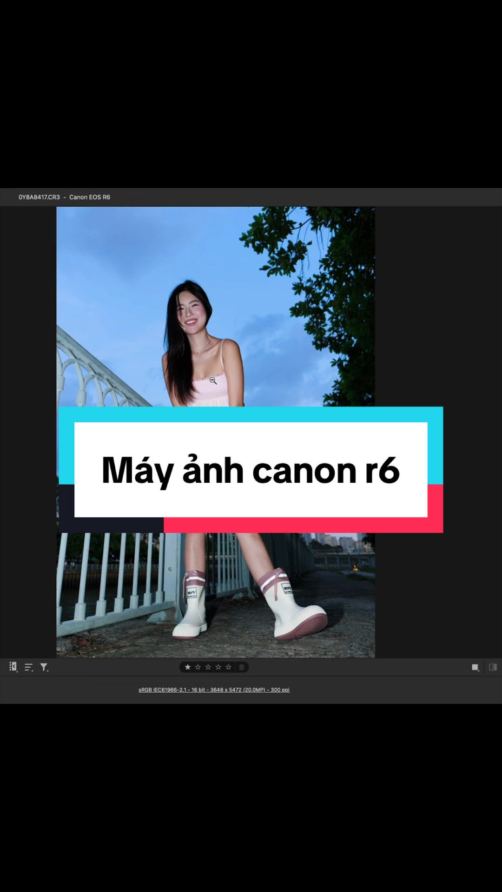Toggle the filmstrip panel icon
502x892 pixels.
(13, 667)
